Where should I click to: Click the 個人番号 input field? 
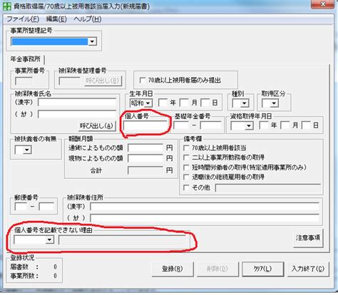click(145, 125)
